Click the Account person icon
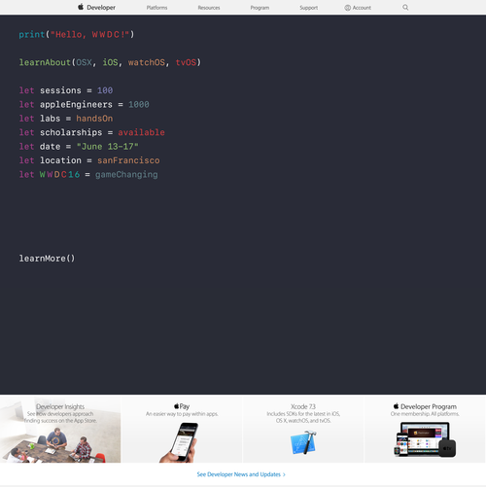Image resolution: width=486 pixels, height=487 pixels. pyautogui.click(x=348, y=8)
